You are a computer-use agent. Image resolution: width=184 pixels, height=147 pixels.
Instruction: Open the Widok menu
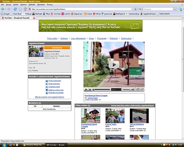tap(16, 5)
